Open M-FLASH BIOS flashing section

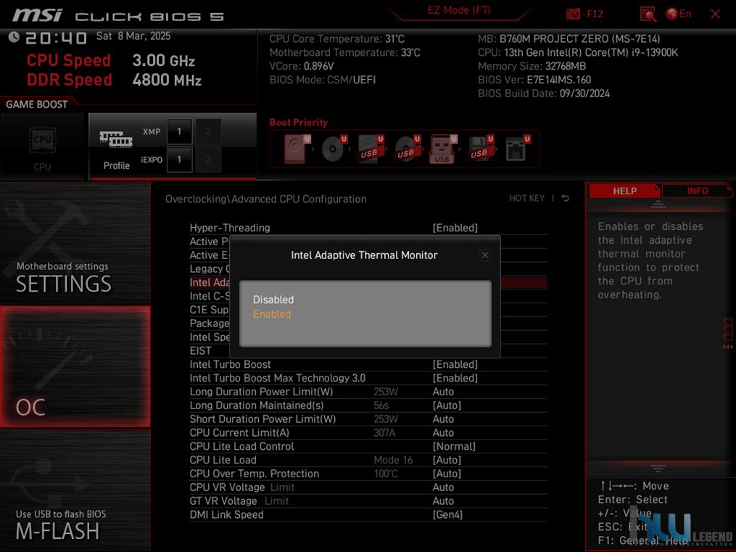click(75, 490)
